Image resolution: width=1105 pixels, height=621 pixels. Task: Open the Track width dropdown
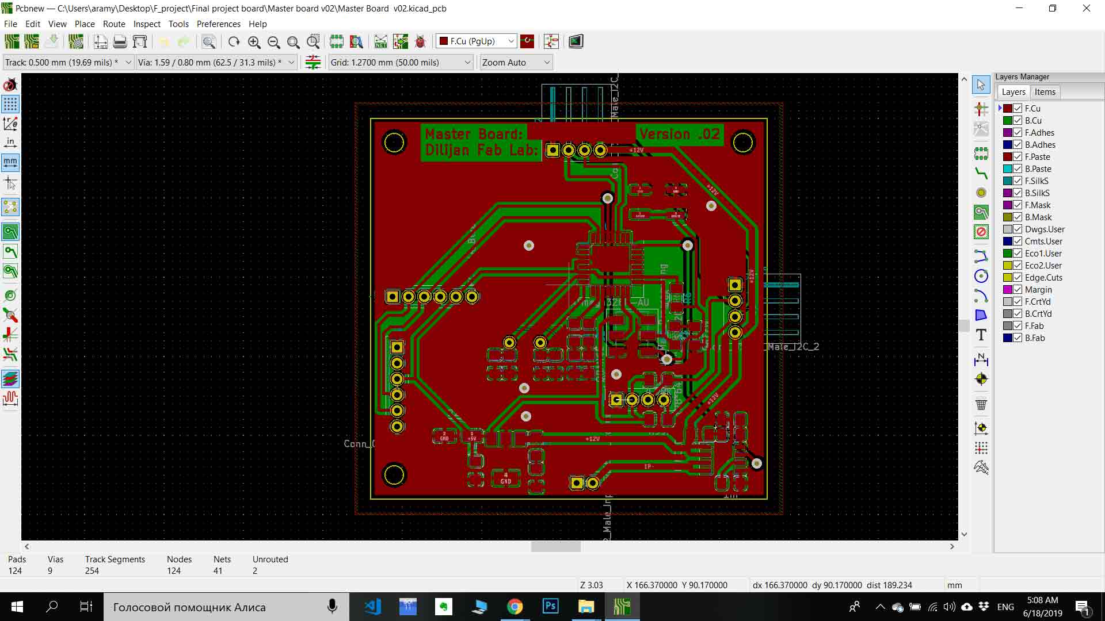coord(128,63)
